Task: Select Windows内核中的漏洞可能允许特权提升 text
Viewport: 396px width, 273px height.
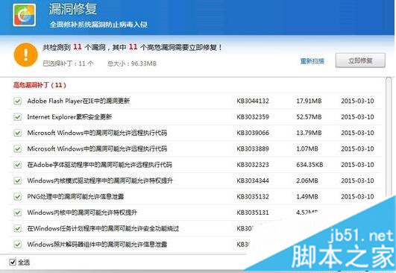Action: 82,213
